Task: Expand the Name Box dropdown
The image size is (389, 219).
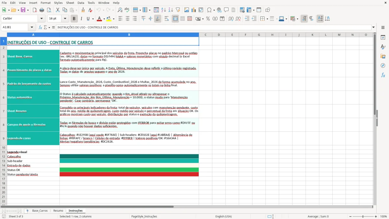Action: point(32,28)
